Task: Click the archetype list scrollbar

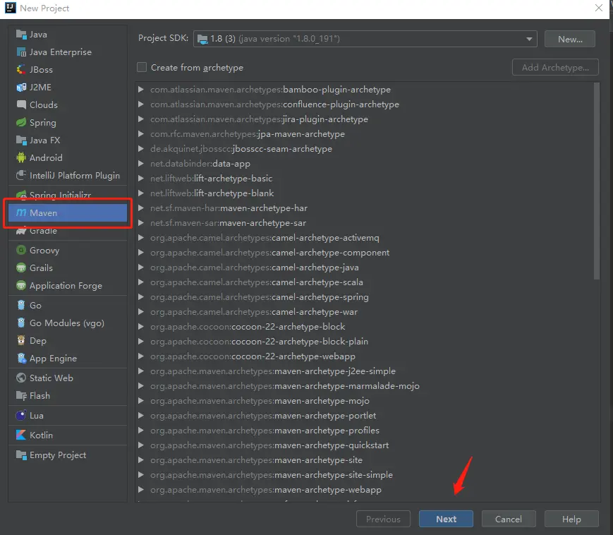Action: [597, 181]
